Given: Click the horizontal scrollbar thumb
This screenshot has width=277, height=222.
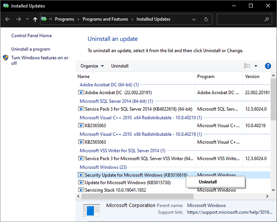Looking at the screenshot, I should click(x=137, y=196).
